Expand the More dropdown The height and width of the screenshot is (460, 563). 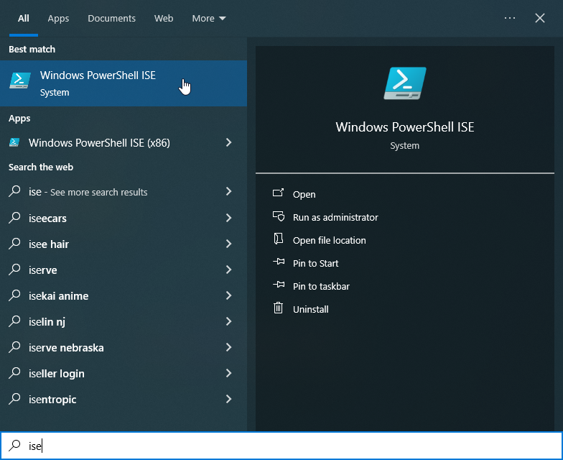(x=208, y=19)
